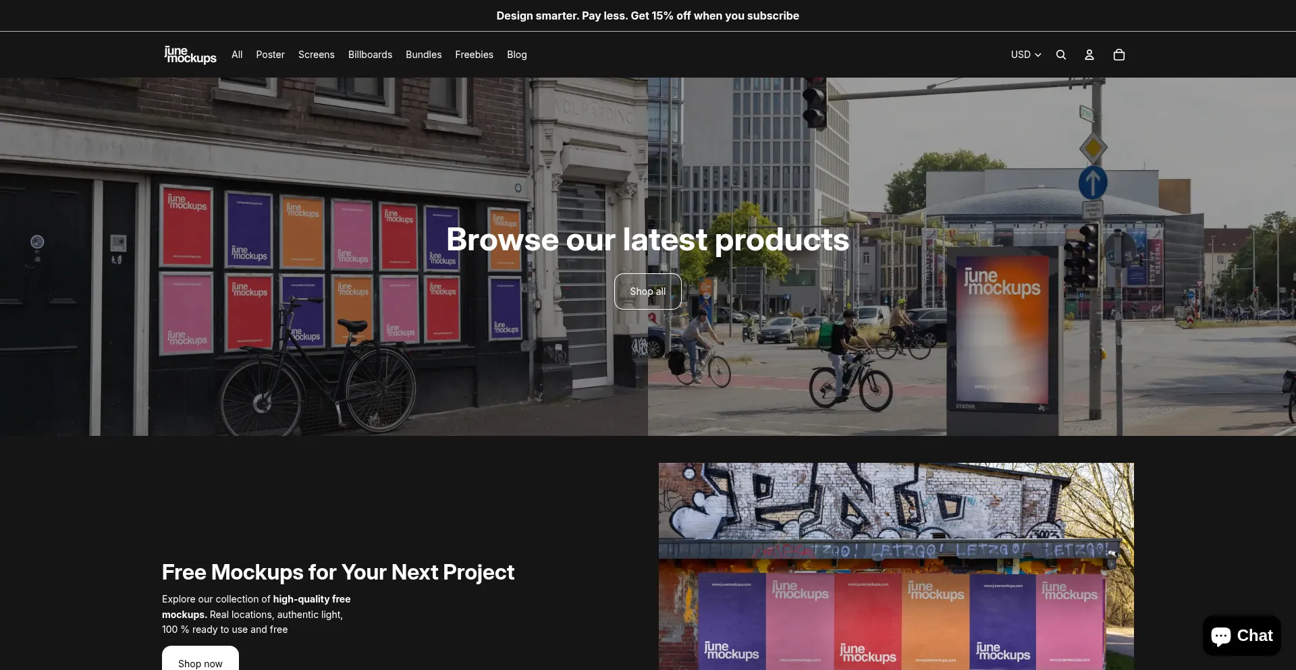Open the Poster category
The height and width of the screenshot is (670, 1296).
[270, 55]
